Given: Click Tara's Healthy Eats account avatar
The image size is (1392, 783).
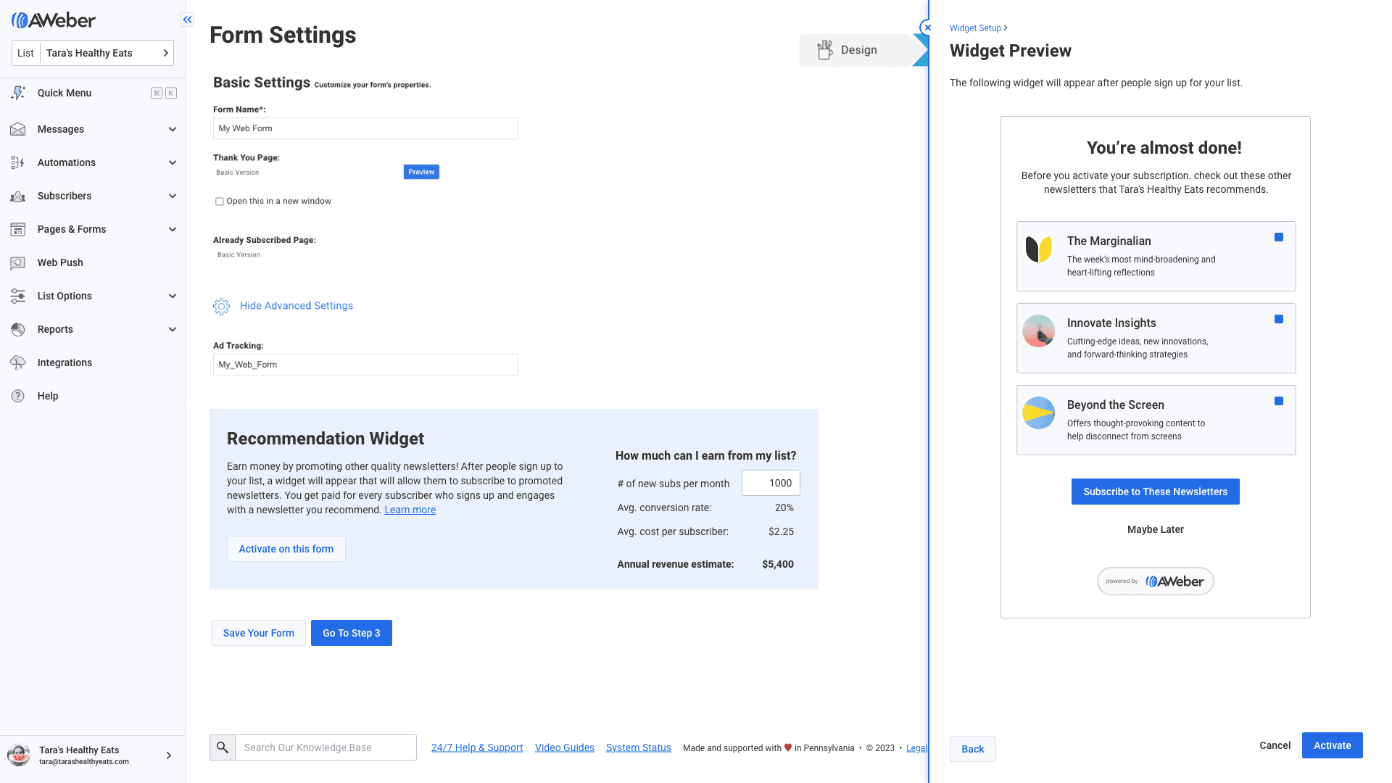Looking at the screenshot, I should pos(19,755).
